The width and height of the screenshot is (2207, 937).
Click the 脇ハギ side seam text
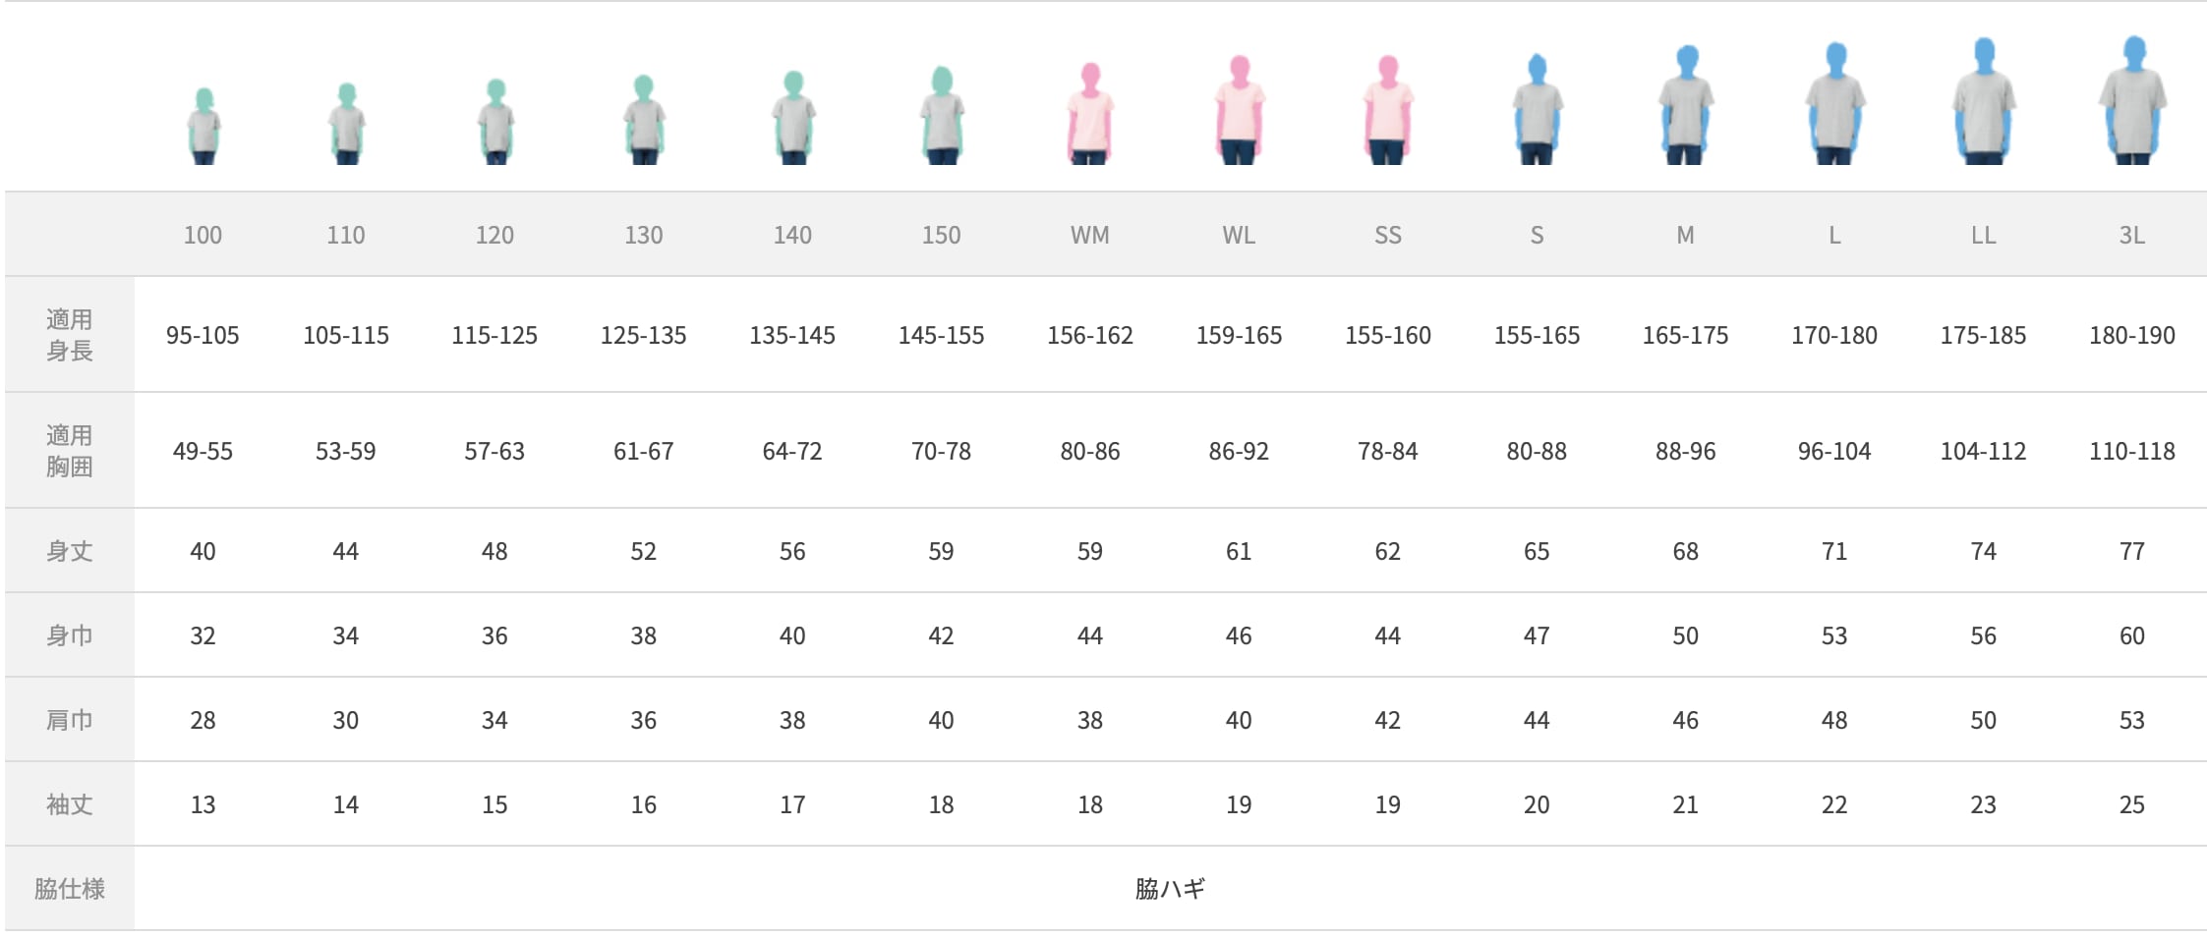[1170, 889]
